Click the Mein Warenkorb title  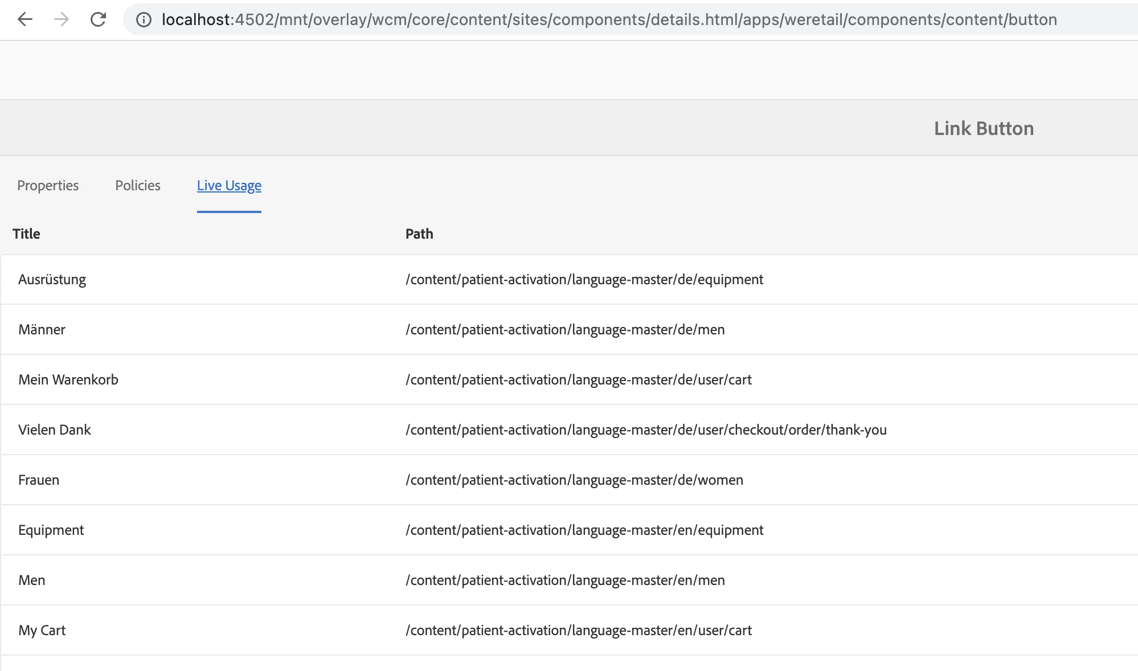click(68, 380)
